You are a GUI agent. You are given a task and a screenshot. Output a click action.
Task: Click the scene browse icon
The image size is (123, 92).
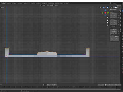coord(111,3)
